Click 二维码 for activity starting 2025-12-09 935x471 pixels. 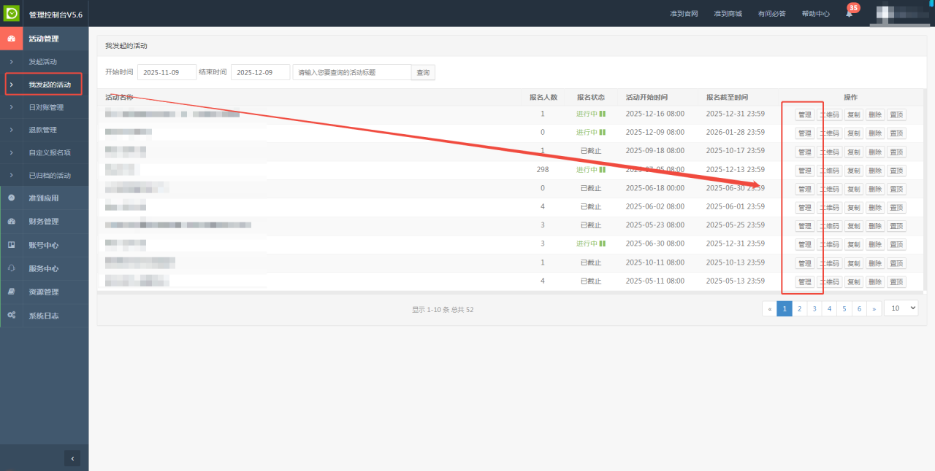(x=828, y=133)
